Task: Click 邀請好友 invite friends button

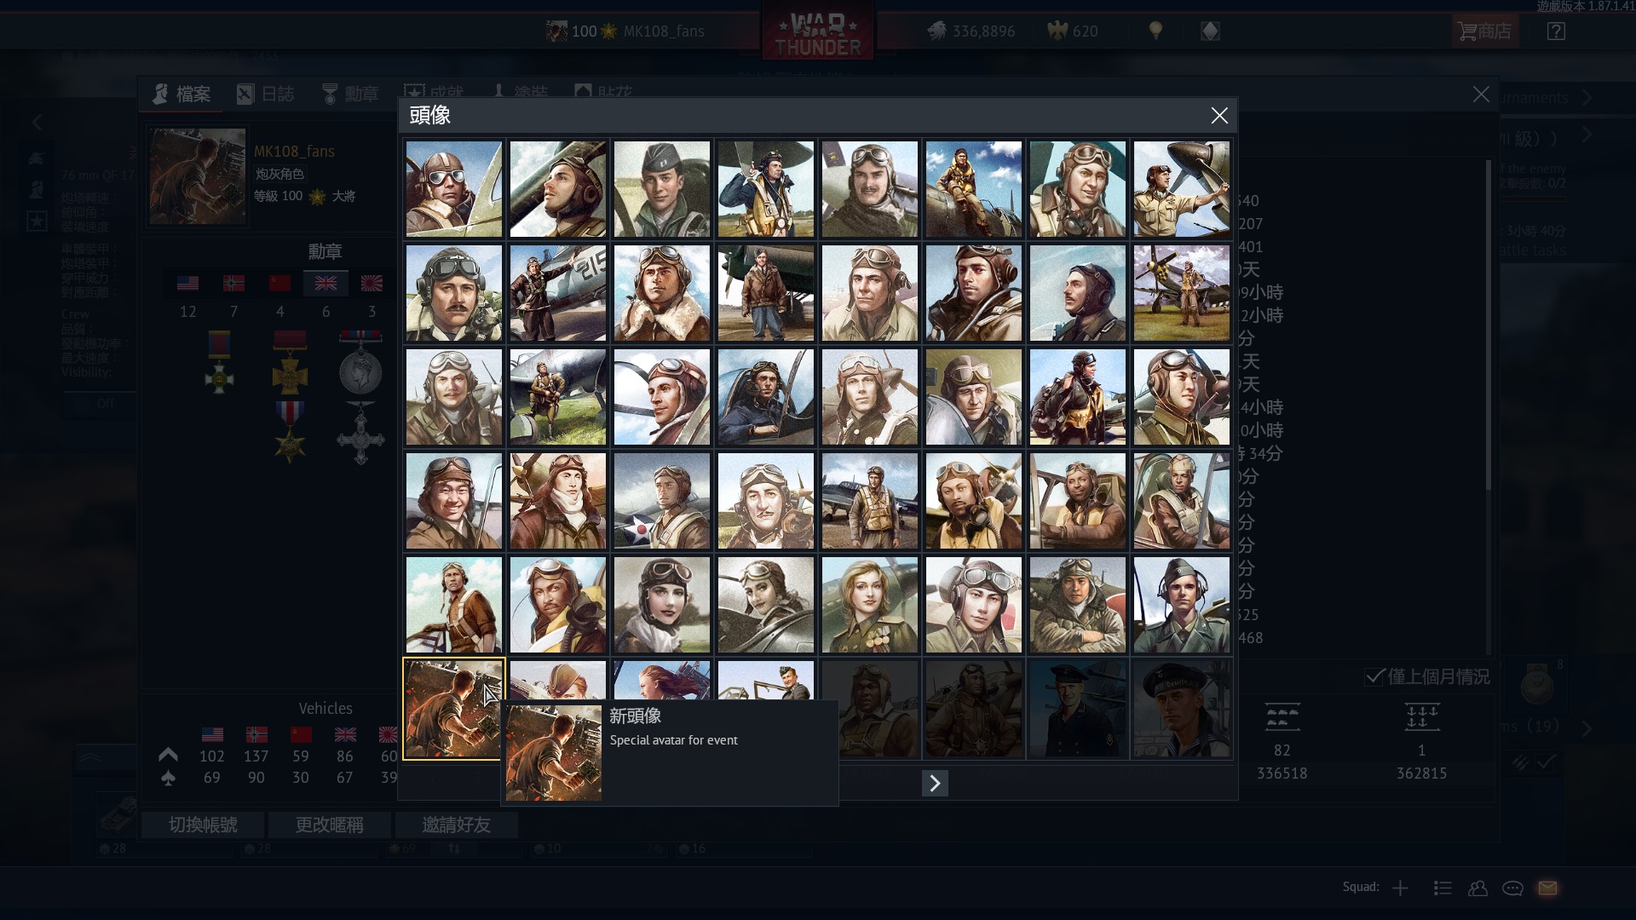Action: click(456, 825)
